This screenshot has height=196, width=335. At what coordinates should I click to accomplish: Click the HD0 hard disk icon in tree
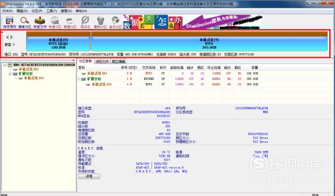click(10, 65)
